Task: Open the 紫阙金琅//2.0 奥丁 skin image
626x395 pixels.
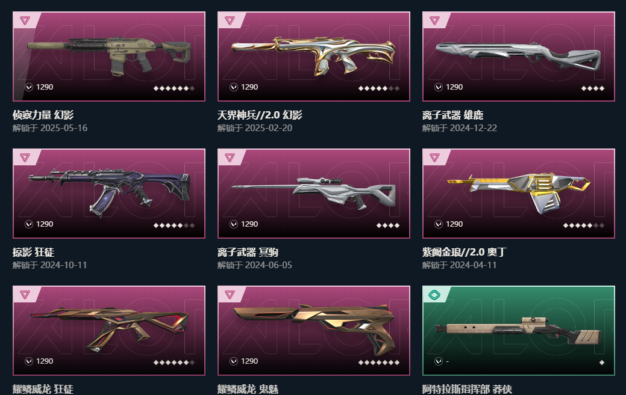Action: (x=519, y=194)
